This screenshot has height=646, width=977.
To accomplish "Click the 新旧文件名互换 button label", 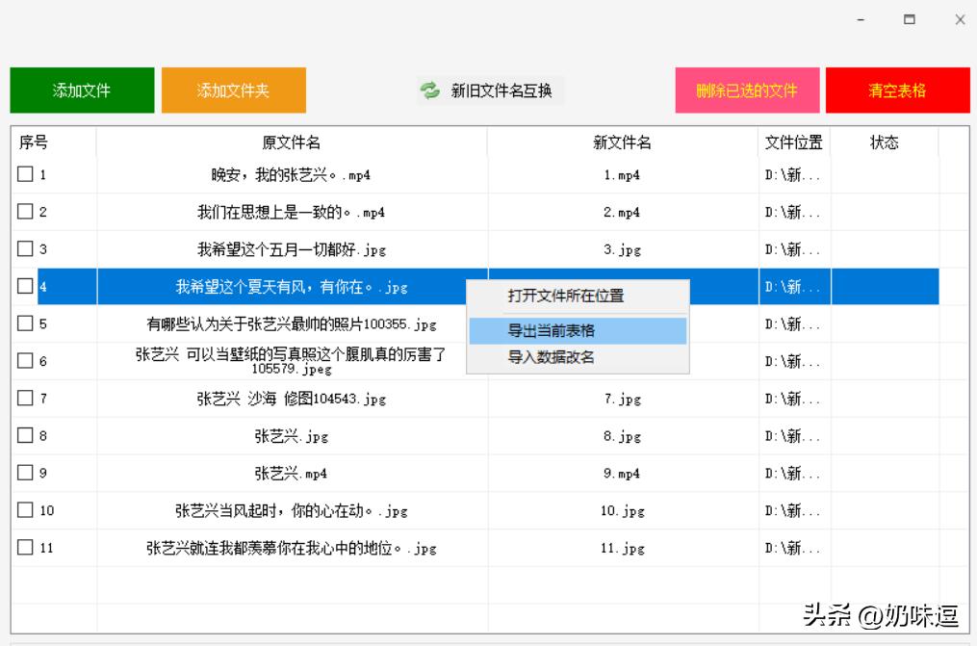I will pyautogui.click(x=501, y=90).
